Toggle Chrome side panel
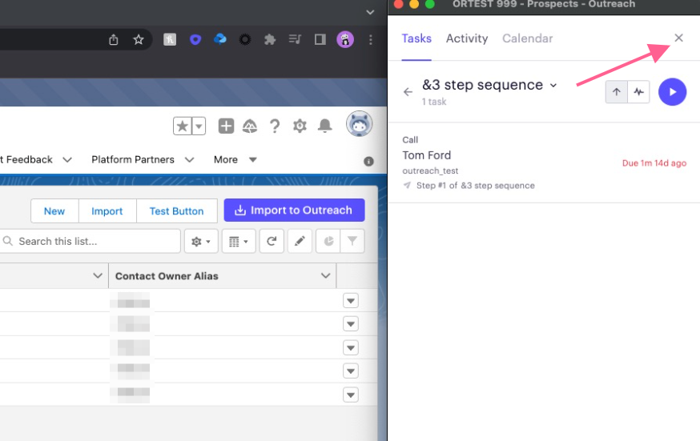 coord(320,39)
